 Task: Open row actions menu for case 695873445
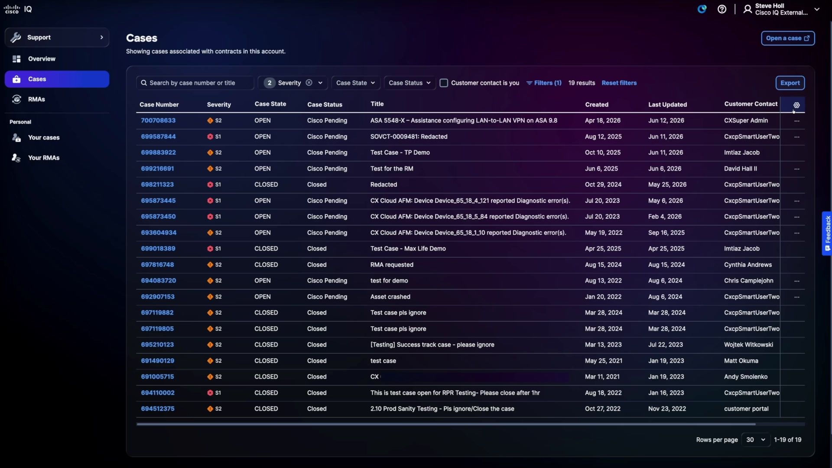[797, 201]
